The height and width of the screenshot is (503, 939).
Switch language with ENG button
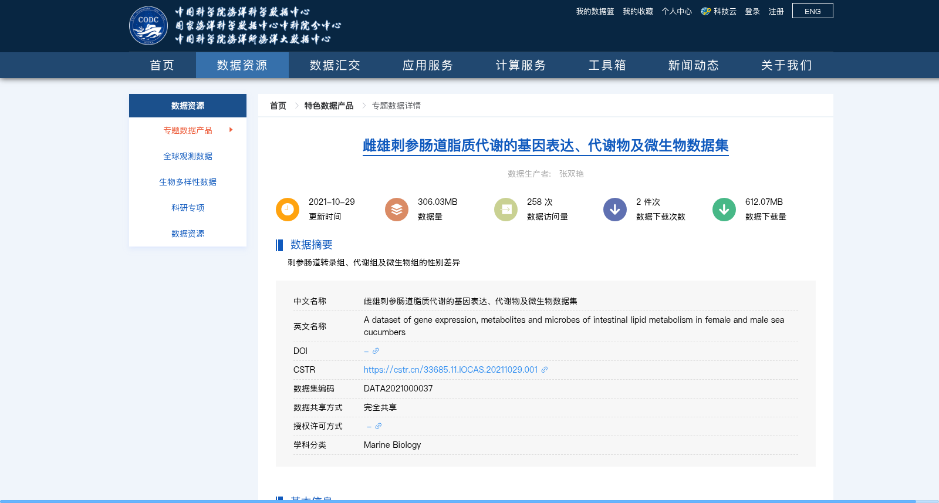point(813,11)
